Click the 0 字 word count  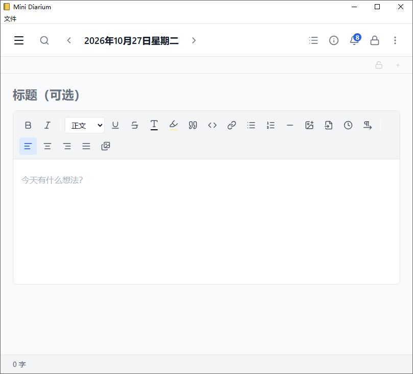19,364
